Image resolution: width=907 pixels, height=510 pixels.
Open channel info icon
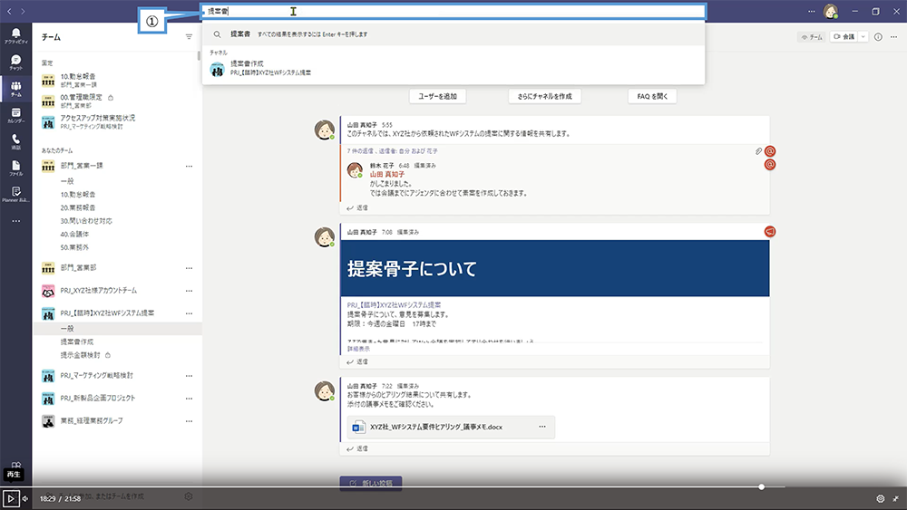(x=878, y=37)
